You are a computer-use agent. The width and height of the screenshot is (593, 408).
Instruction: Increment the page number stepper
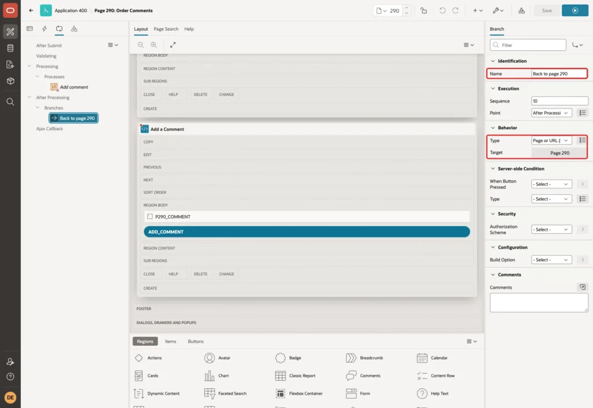pyautogui.click(x=407, y=8)
